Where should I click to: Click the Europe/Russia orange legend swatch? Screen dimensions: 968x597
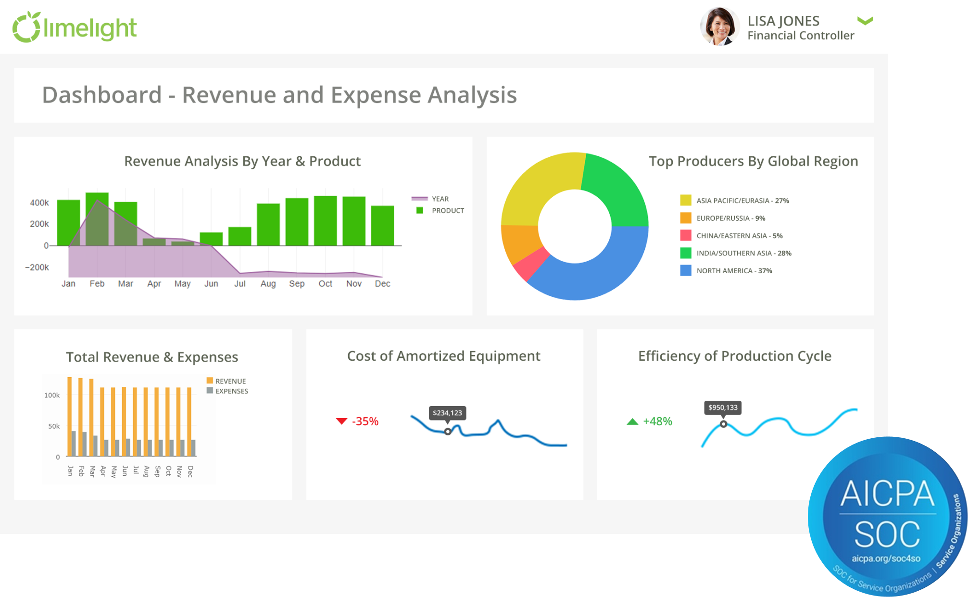click(686, 218)
